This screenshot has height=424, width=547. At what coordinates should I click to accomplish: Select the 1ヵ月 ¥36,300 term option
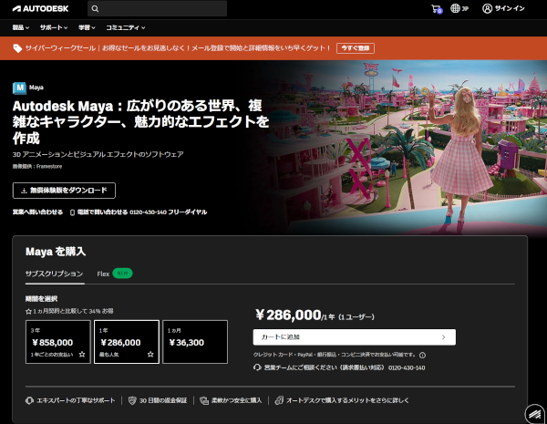pos(195,342)
